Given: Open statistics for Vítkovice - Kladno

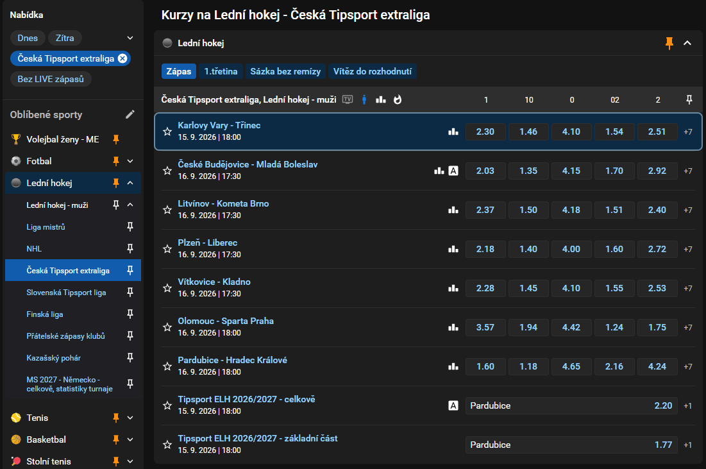Looking at the screenshot, I should 453,288.
